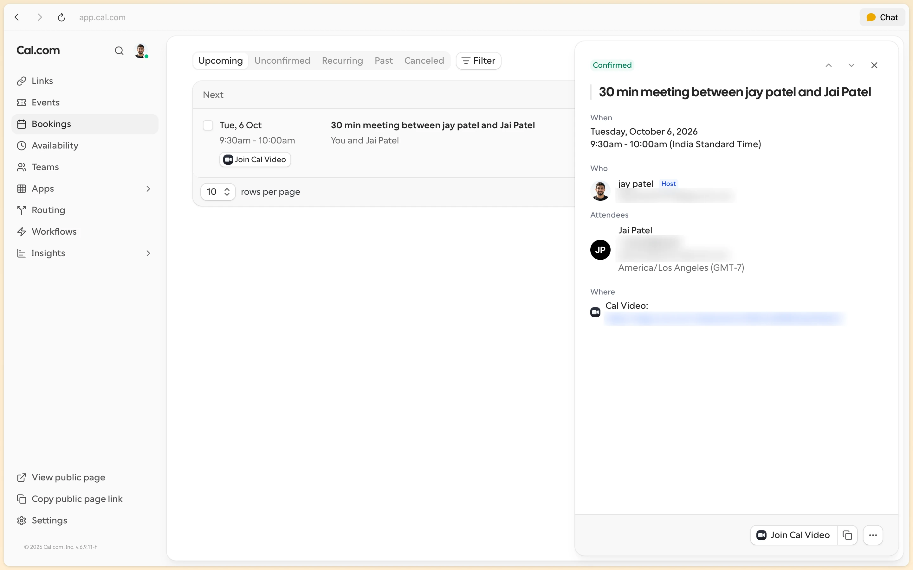The width and height of the screenshot is (913, 570).
Task: Switch to the Canceled tab
Action: click(x=424, y=61)
